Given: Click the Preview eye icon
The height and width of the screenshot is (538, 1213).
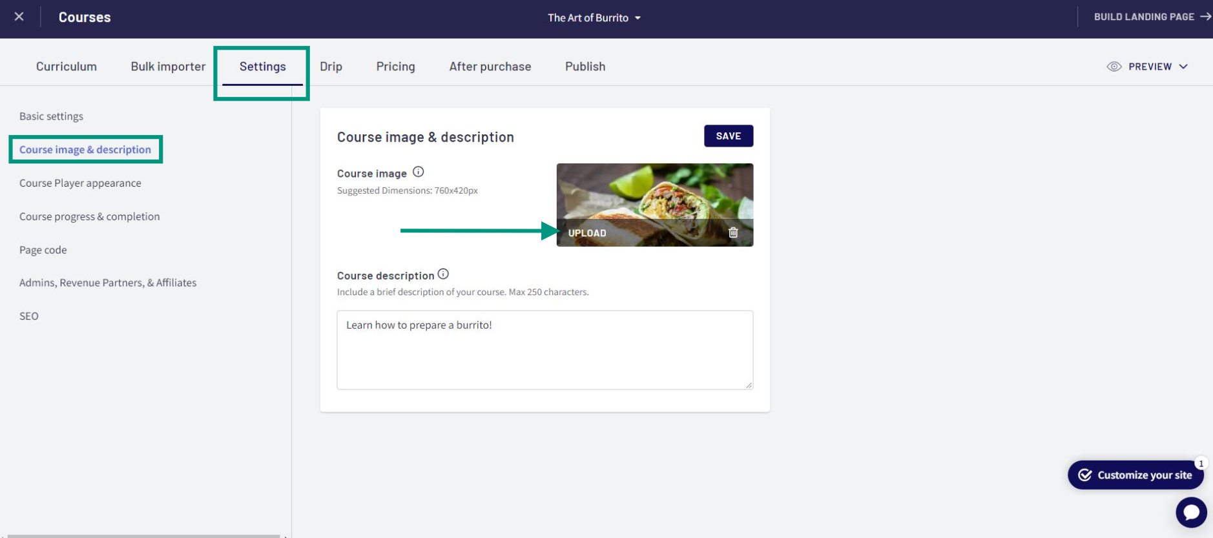Looking at the screenshot, I should (x=1114, y=67).
